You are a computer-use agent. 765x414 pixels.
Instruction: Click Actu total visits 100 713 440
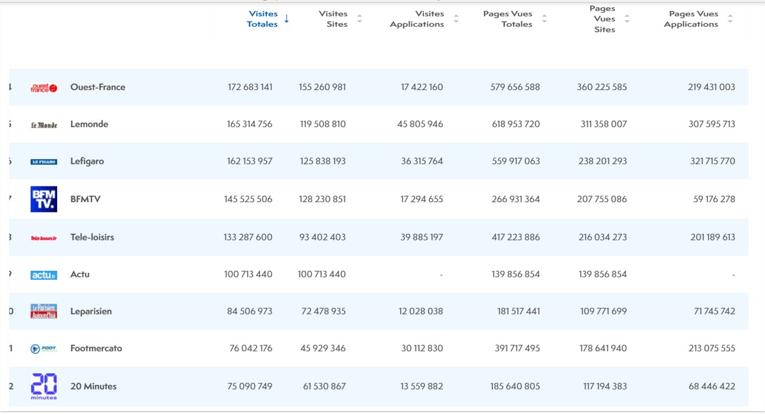click(x=248, y=275)
